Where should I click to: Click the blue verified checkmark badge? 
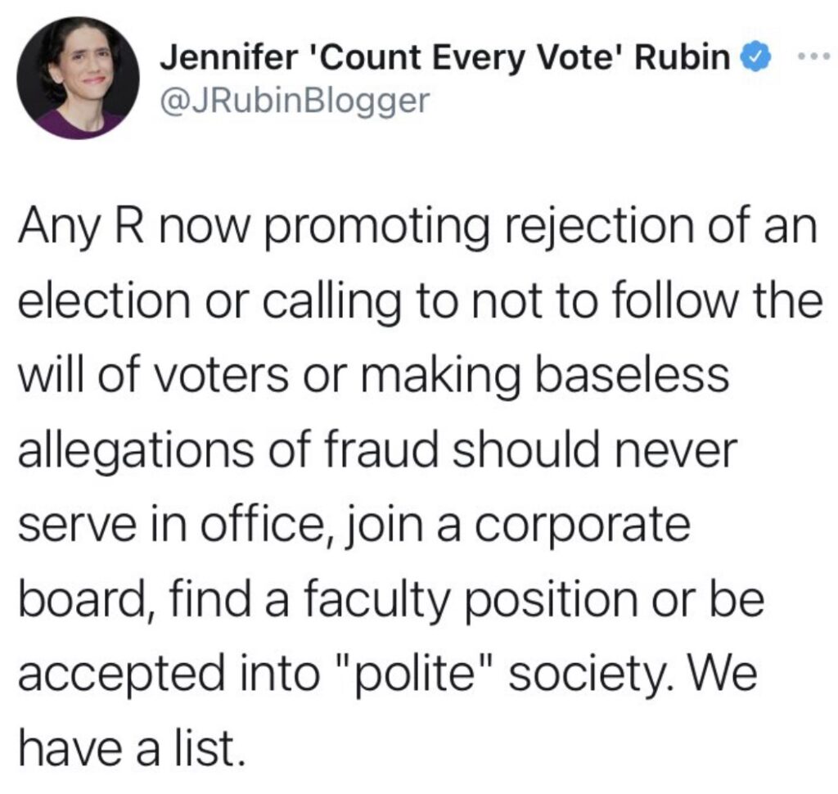point(755,57)
